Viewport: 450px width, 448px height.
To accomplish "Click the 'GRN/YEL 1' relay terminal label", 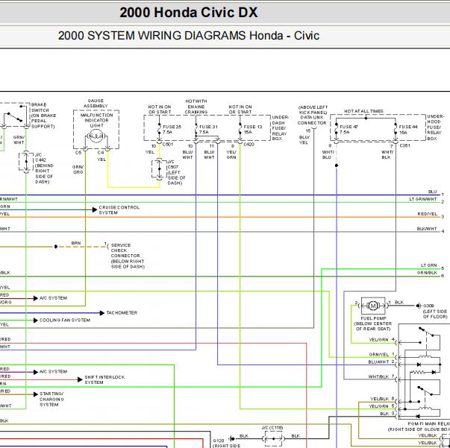I will [382, 355].
